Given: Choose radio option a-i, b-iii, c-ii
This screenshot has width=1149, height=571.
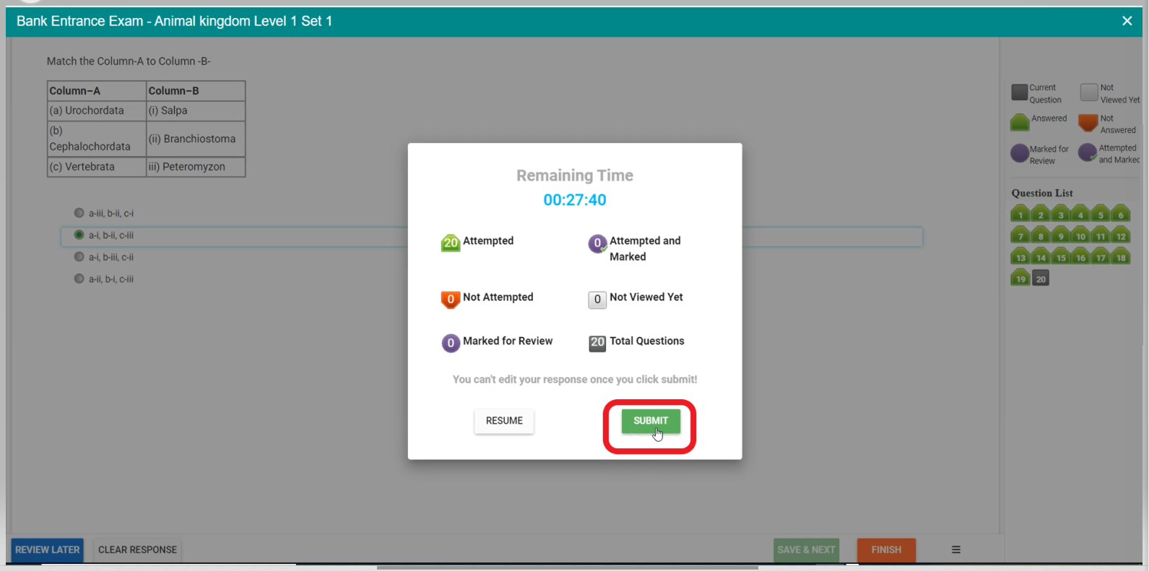Looking at the screenshot, I should pos(79,257).
